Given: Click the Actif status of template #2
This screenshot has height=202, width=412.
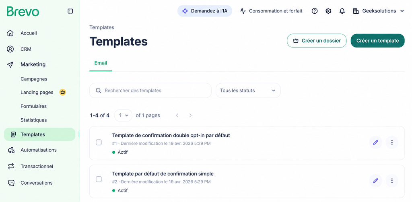Looking at the screenshot, I should click(x=120, y=190).
